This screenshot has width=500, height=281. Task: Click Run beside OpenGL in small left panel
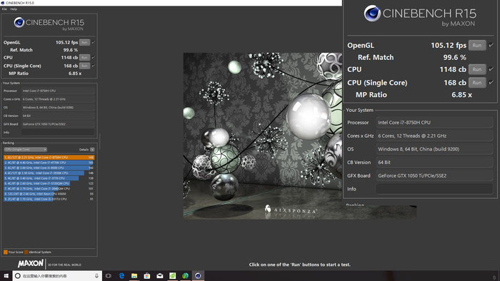[84, 42]
